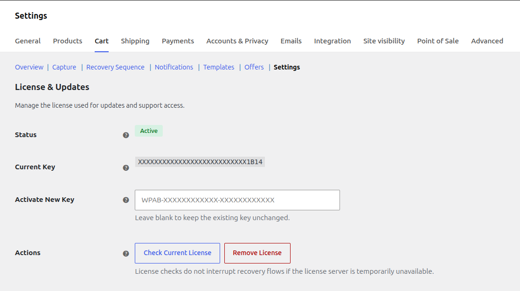Switch to the Products tab
This screenshot has width=520, height=291.
67,41
